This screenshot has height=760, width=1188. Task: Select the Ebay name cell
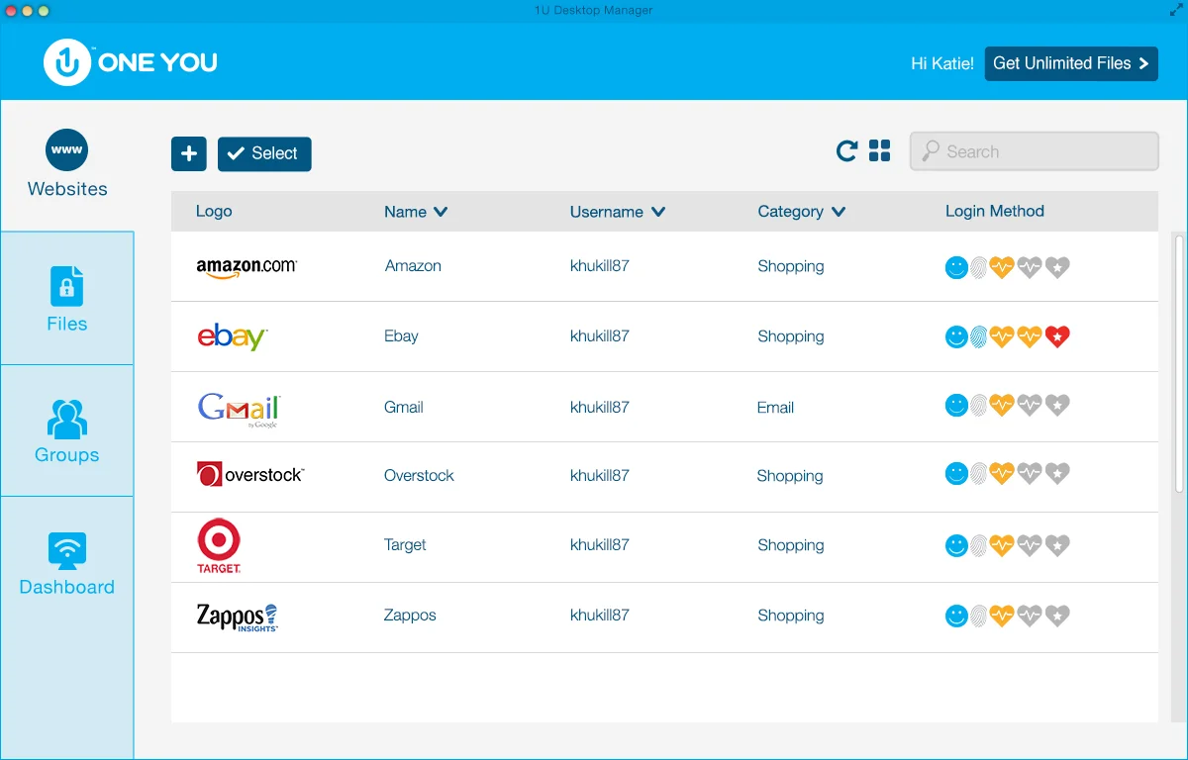coord(401,336)
